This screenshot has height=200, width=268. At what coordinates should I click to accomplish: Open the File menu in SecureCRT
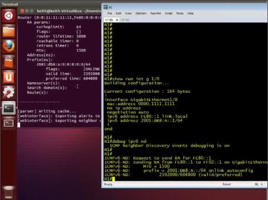point(110,13)
